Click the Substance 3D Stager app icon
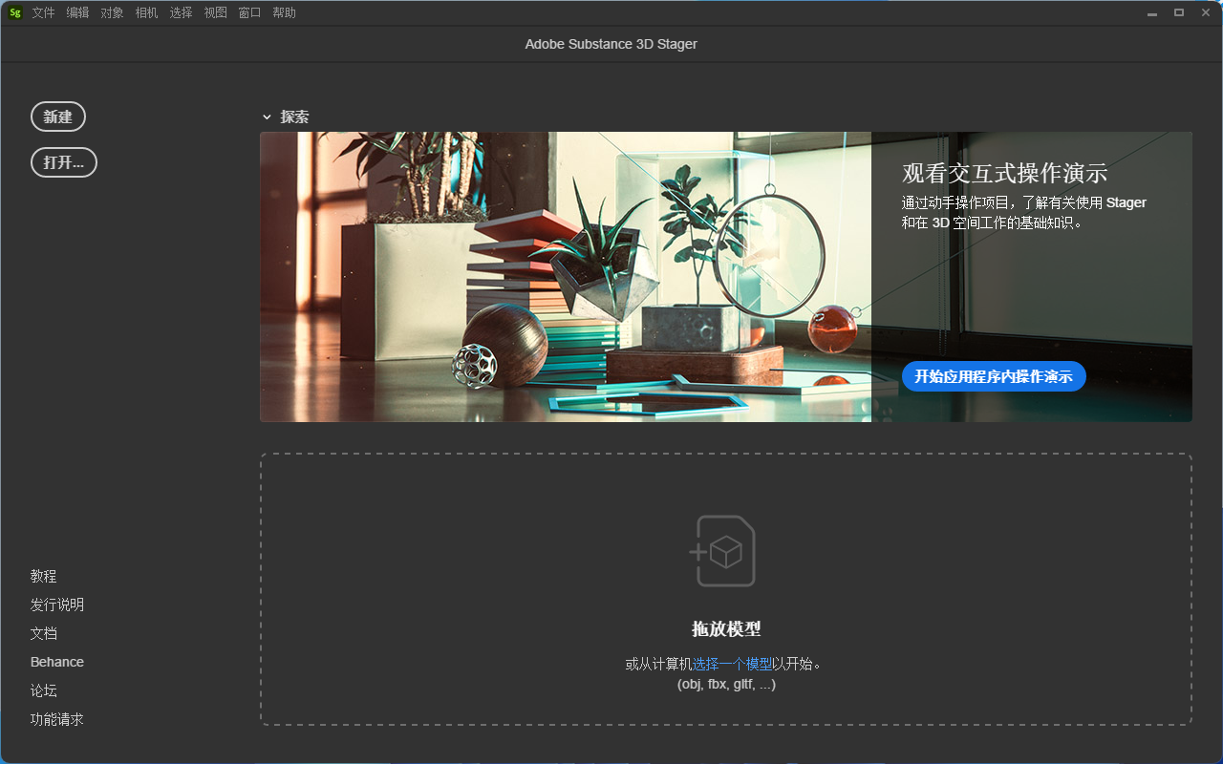Viewport: 1223px width, 764px height. click(x=15, y=12)
